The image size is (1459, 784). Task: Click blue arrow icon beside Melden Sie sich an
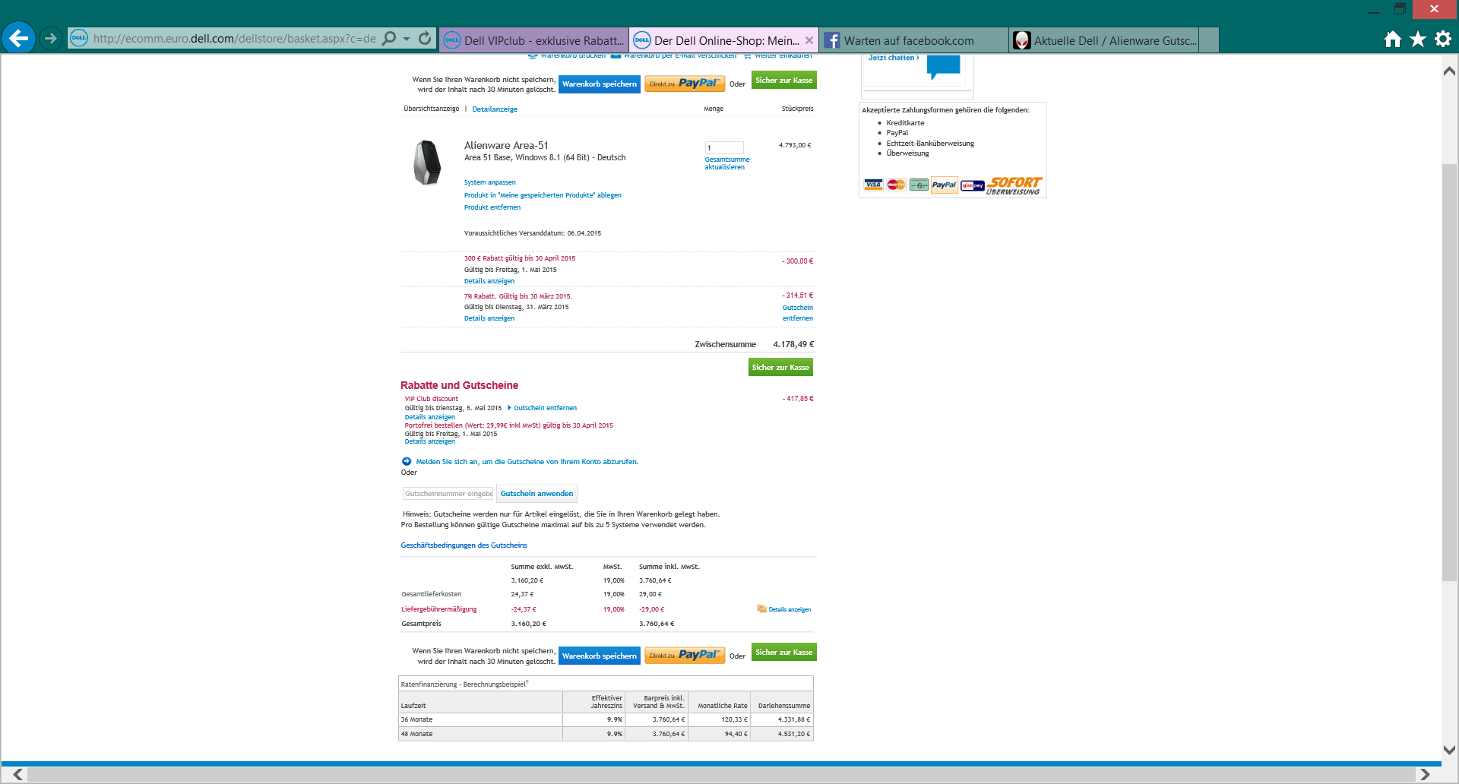click(407, 461)
